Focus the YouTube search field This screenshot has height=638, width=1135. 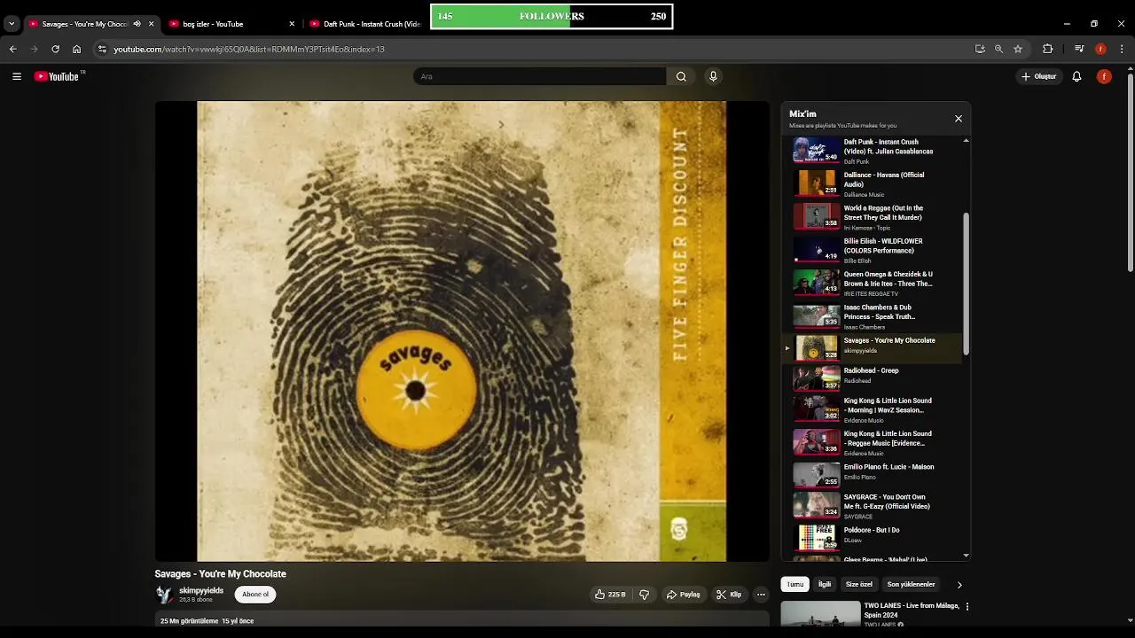click(539, 76)
